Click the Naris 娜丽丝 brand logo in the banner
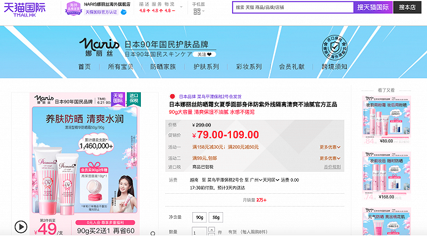The height and width of the screenshot is (239, 427). click(99, 47)
